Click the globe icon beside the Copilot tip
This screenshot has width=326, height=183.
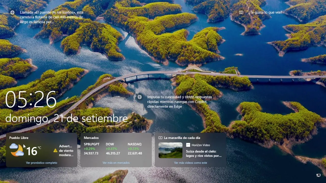point(140,97)
